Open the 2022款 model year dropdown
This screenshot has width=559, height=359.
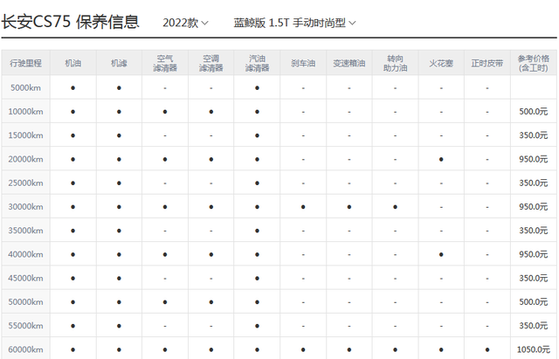tap(185, 23)
